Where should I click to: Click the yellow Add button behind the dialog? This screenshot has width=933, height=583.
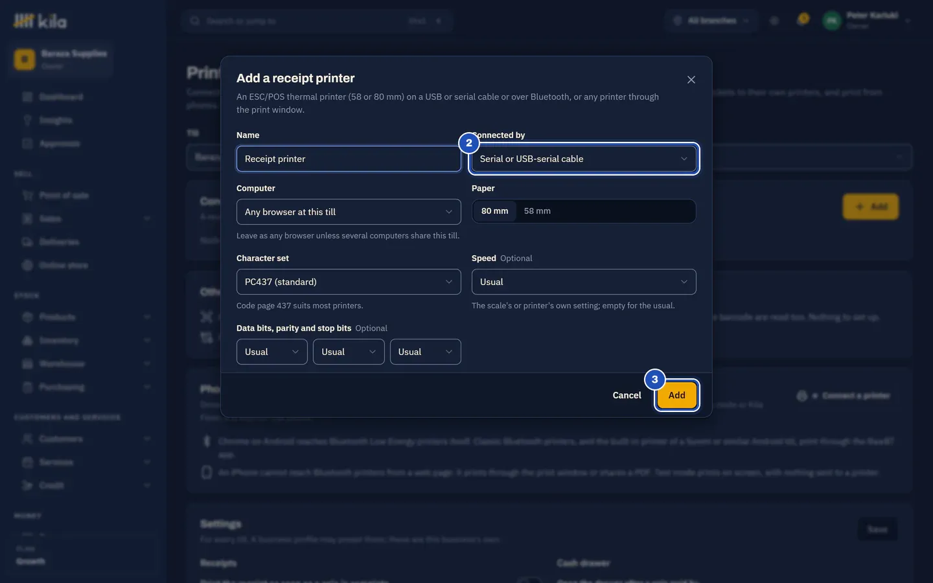coord(870,207)
